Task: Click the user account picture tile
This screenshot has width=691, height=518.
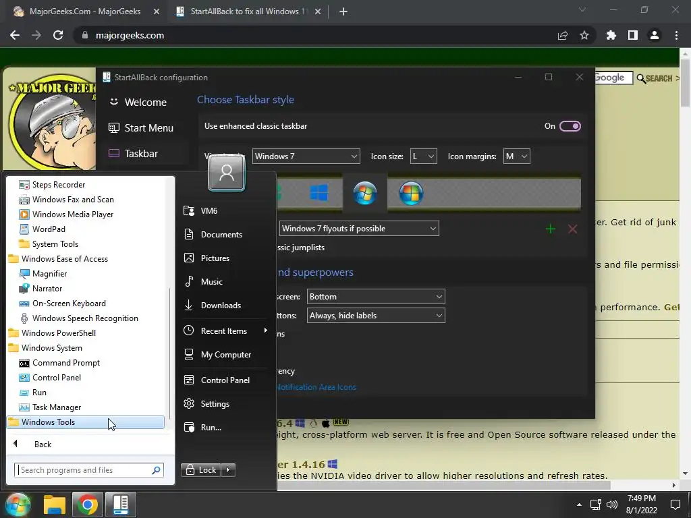Action: [227, 173]
